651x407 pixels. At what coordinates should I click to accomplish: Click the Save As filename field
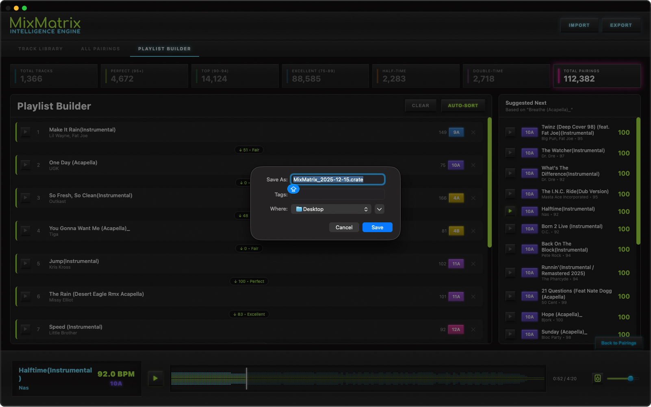337,179
